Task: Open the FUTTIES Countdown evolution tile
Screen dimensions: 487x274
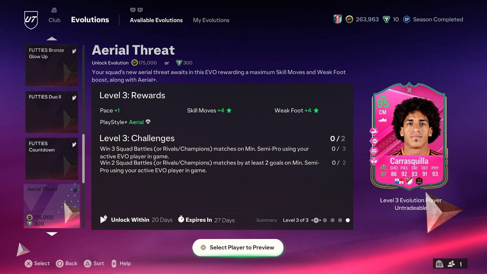Action: (x=52, y=159)
